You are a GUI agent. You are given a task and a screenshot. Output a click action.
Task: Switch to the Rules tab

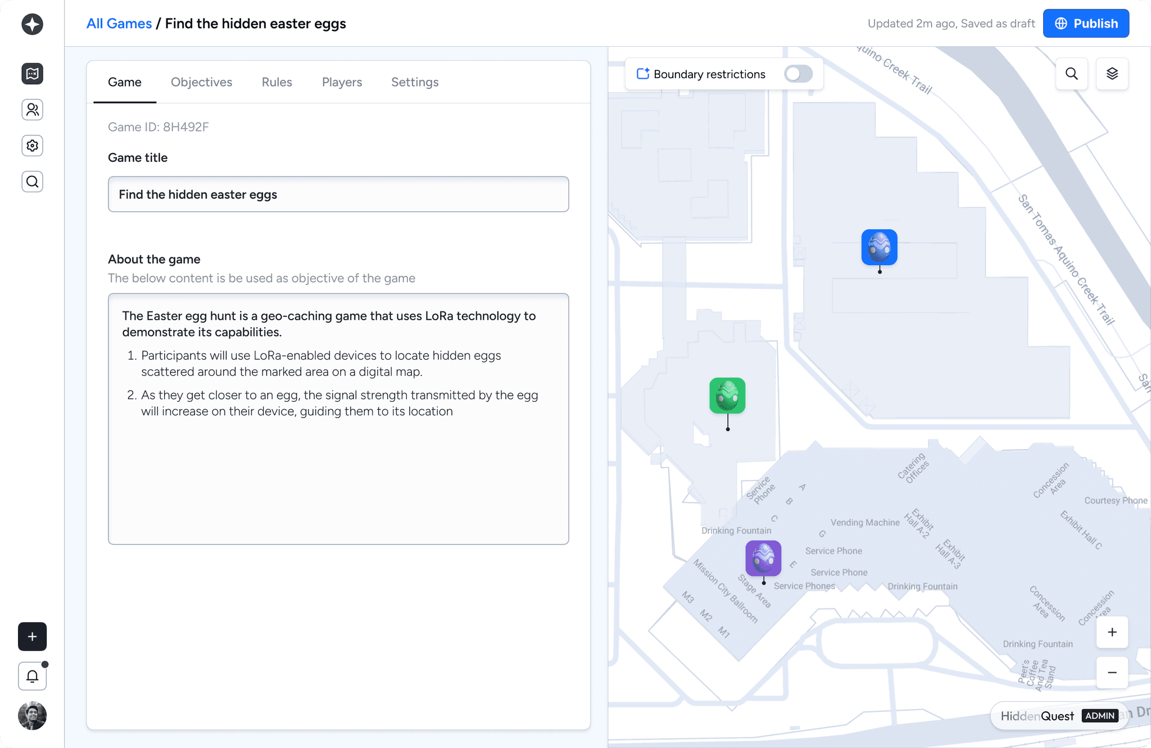[277, 82]
